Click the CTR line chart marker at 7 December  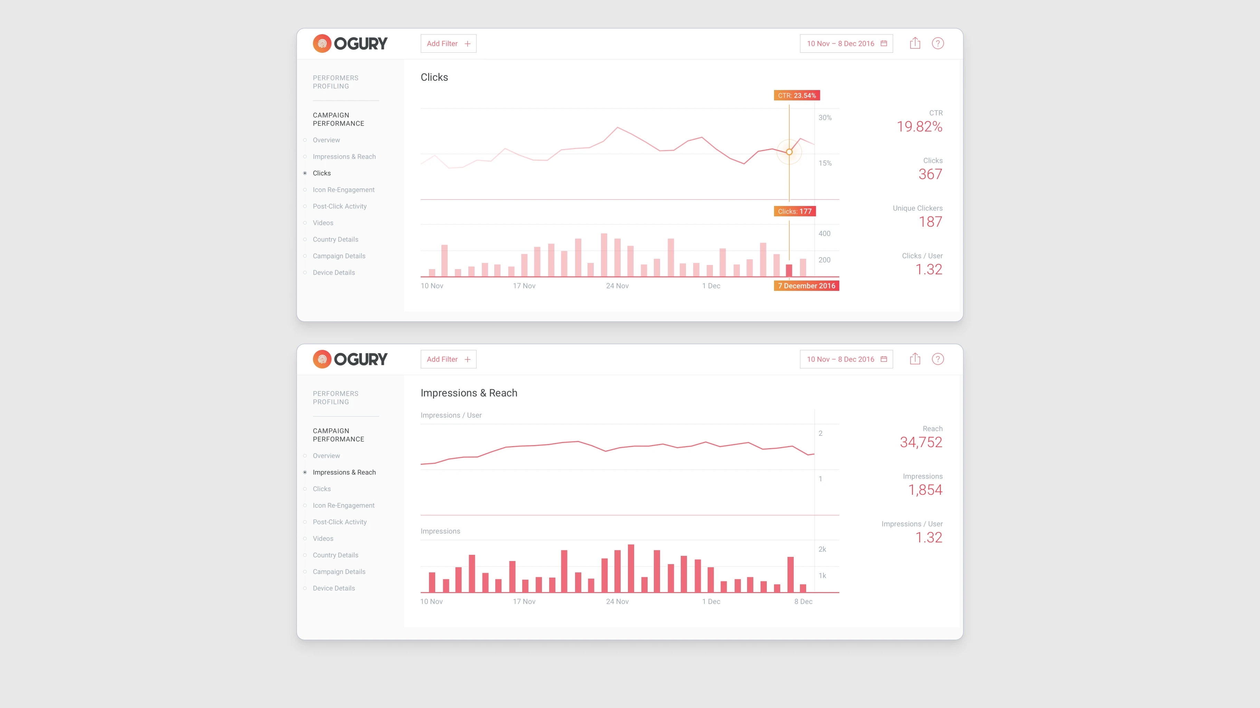(x=789, y=152)
